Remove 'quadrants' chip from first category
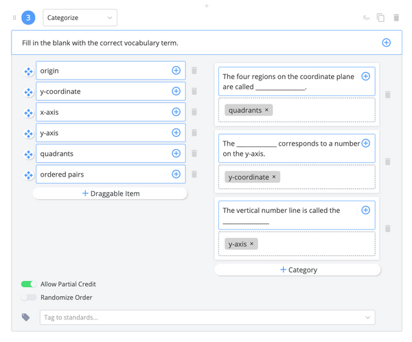The width and height of the screenshot is (412, 342). tap(266, 110)
